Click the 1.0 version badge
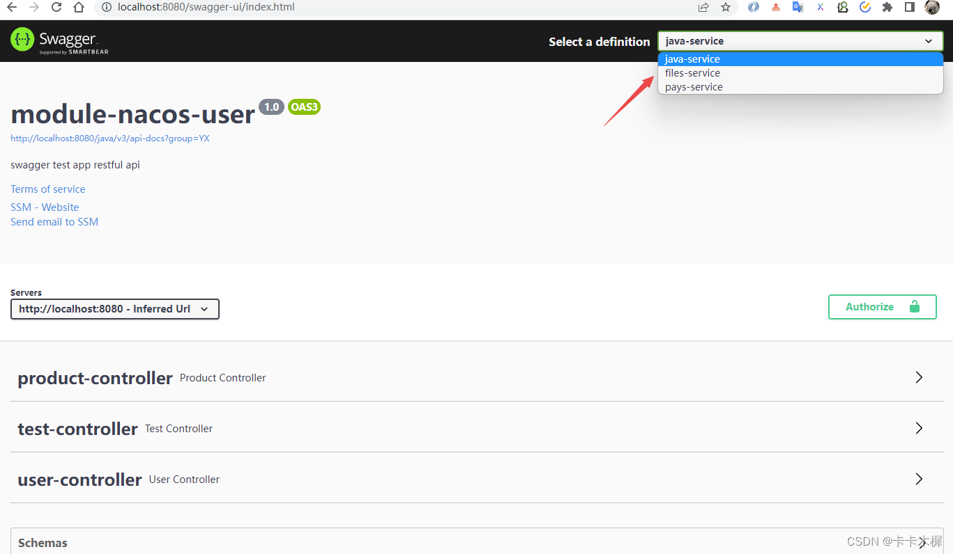953x554 pixels. [x=271, y=106]
